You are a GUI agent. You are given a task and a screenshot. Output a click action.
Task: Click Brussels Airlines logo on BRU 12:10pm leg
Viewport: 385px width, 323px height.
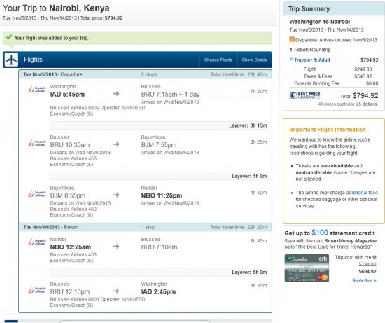coord(37,290)
